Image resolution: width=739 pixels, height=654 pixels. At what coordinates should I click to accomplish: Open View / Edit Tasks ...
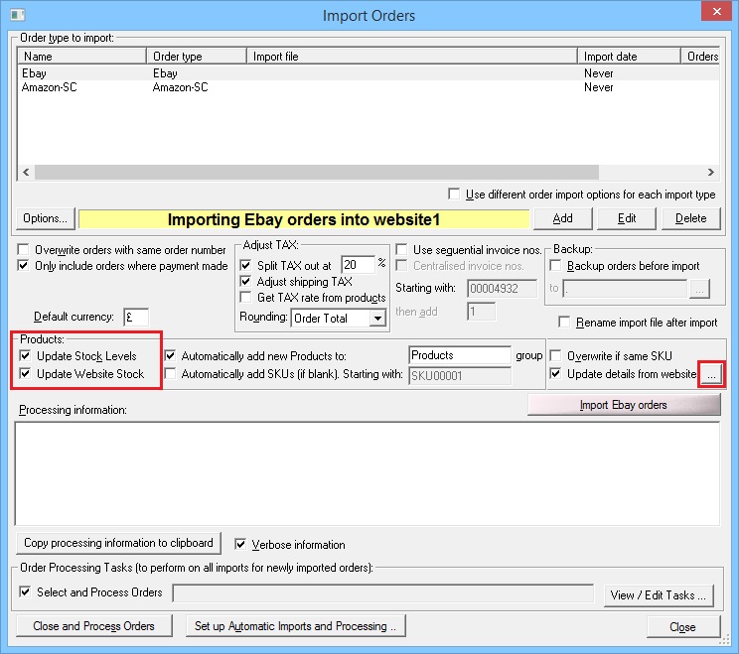tap(658, 595)
